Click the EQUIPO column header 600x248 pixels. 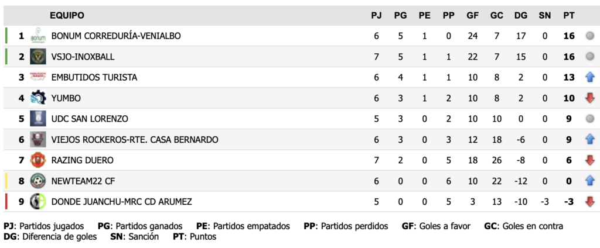pyautogui.click(x=67, y=15)
